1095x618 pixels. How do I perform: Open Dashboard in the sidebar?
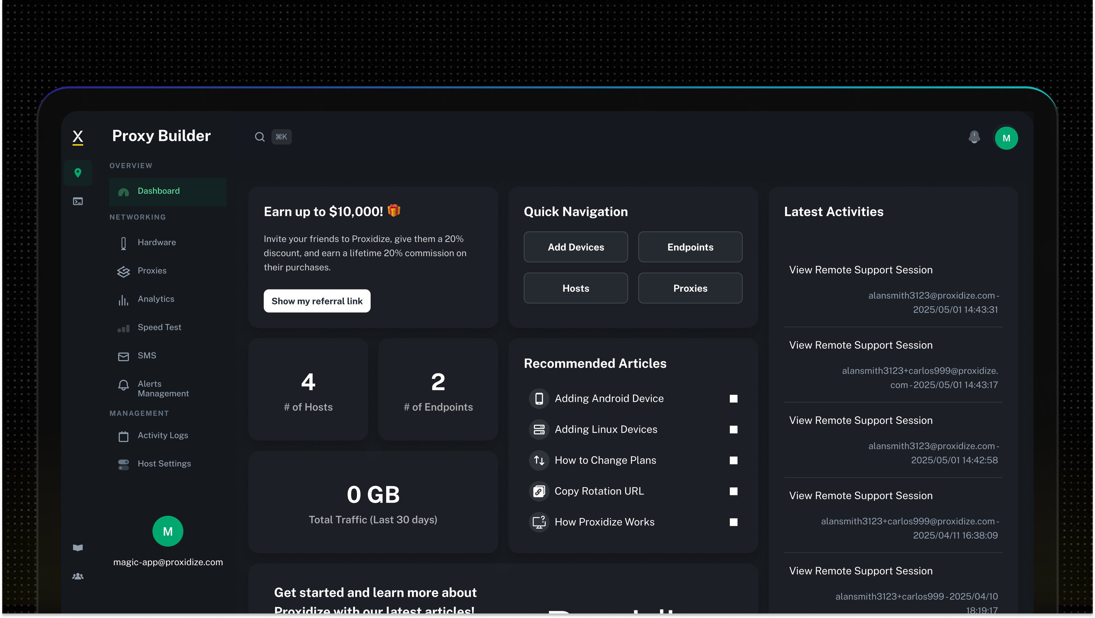(168, 192)
